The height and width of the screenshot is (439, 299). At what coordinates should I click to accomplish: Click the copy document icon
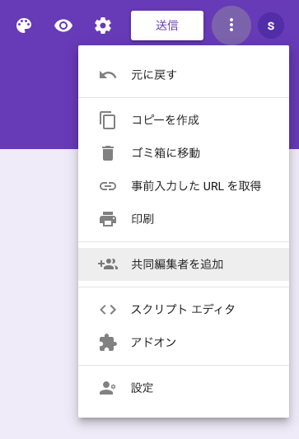point(108,120)
